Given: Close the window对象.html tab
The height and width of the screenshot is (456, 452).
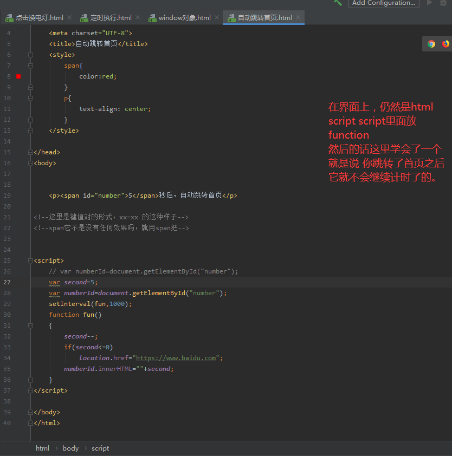Looking at the screenshot, I should click(x=217, y=17).
